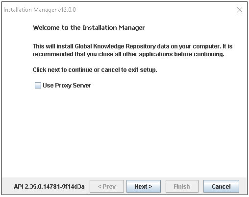Click the 'Installation Manager v12.0.0' window title

click(x=40, y=10)
